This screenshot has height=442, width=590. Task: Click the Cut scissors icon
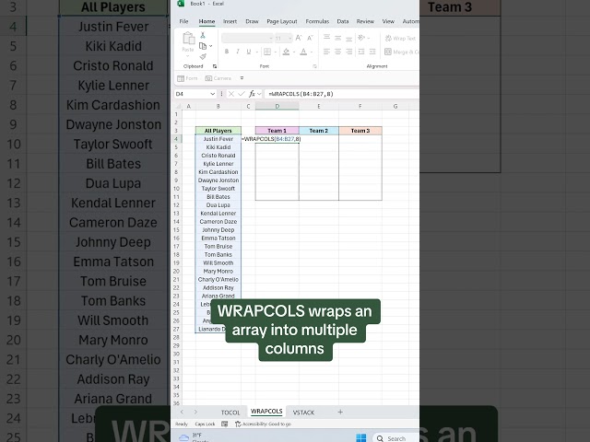tap(203, 35)
